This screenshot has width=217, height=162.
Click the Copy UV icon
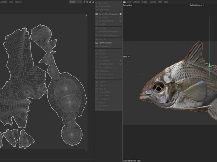[97, 82]
